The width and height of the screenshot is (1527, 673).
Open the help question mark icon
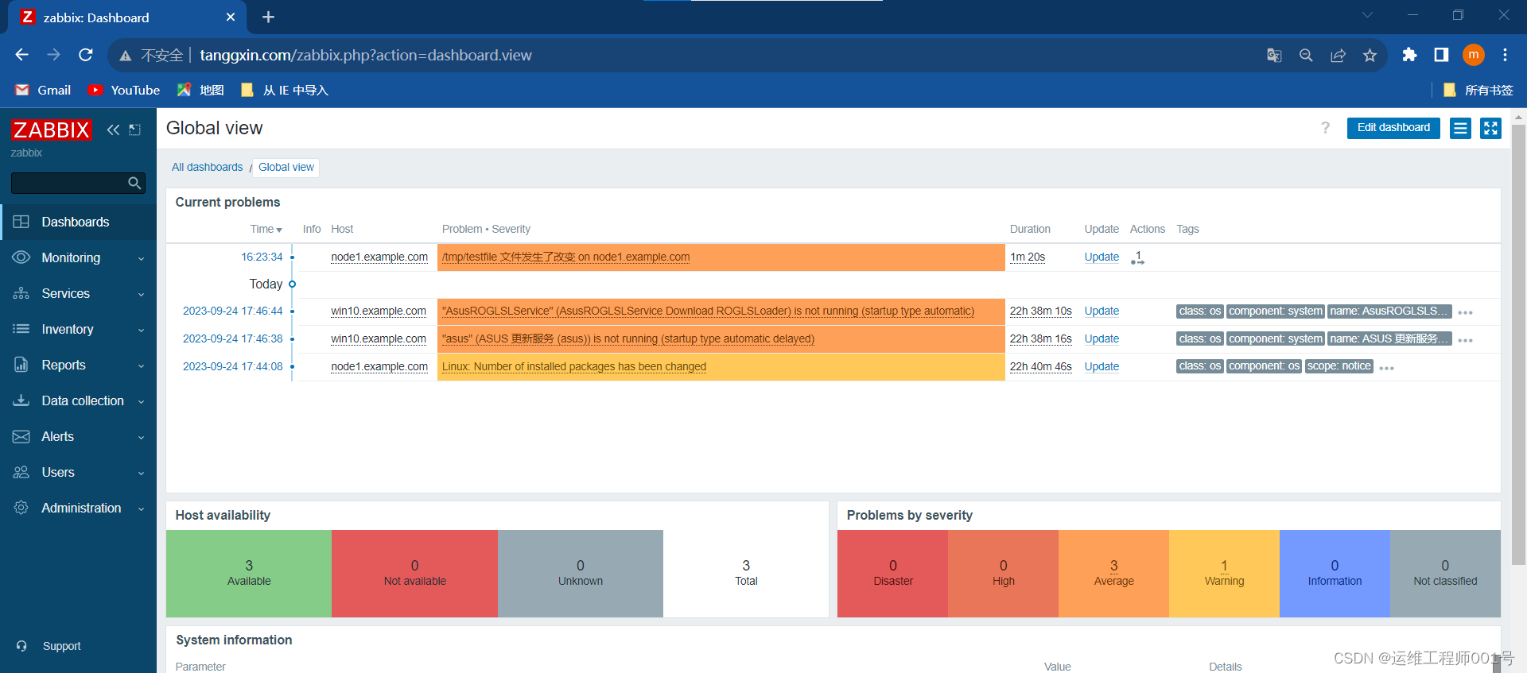(x=1325, y=128)
